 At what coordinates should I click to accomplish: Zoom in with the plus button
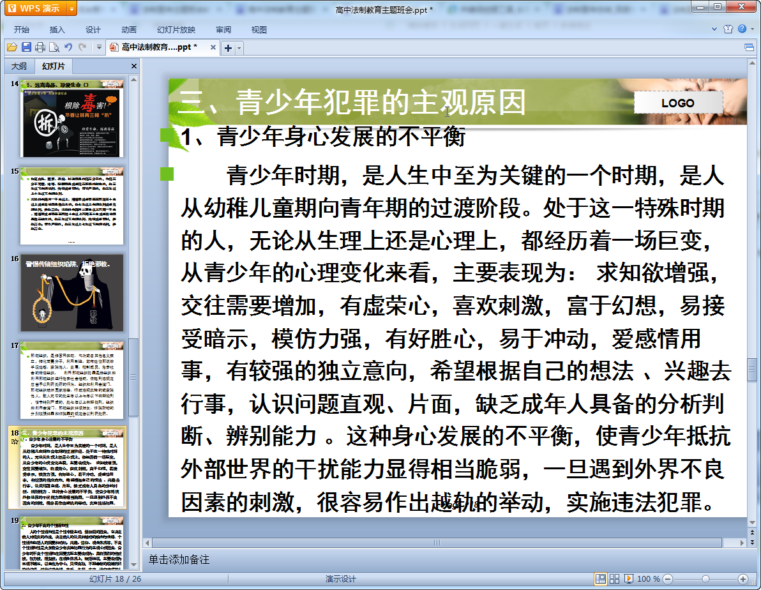pyautogui.click(x=742, y=579)
